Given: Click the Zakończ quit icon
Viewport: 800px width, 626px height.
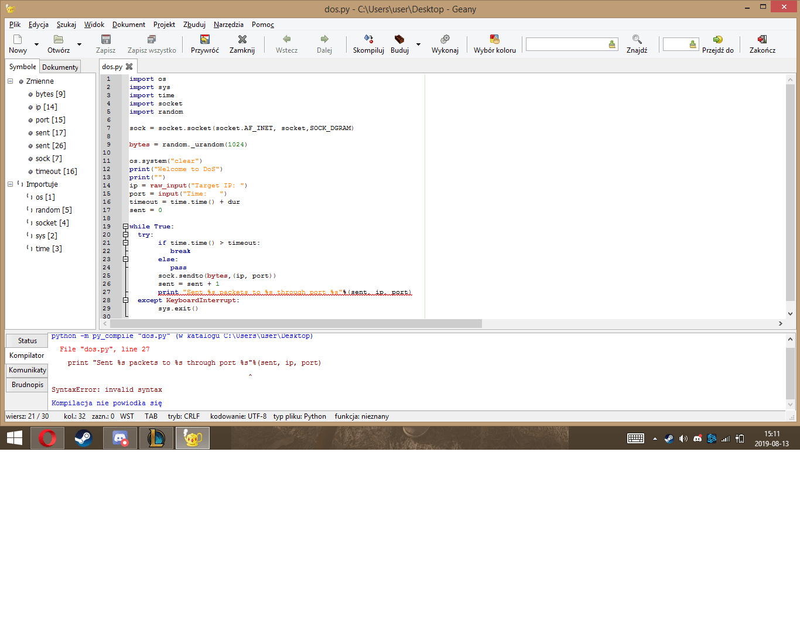Looking at the screenshot, I should click(763, 39).
